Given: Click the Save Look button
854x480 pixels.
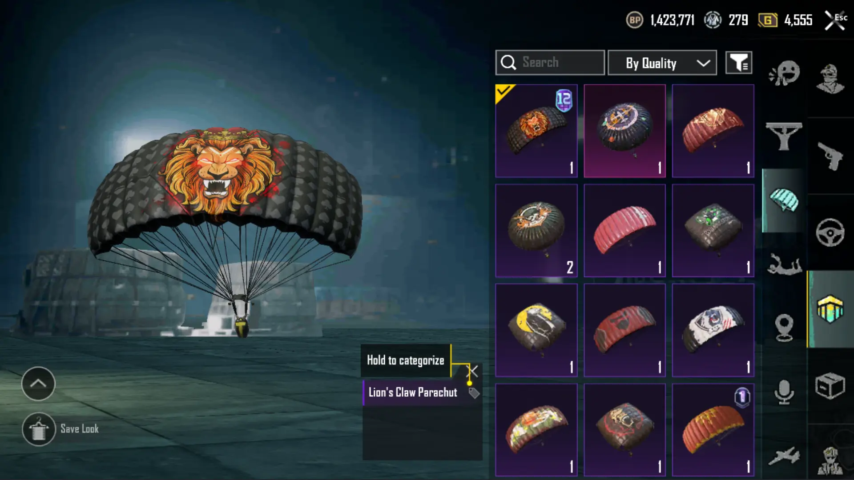Looking at the screenshot, I should click(61, 429).
